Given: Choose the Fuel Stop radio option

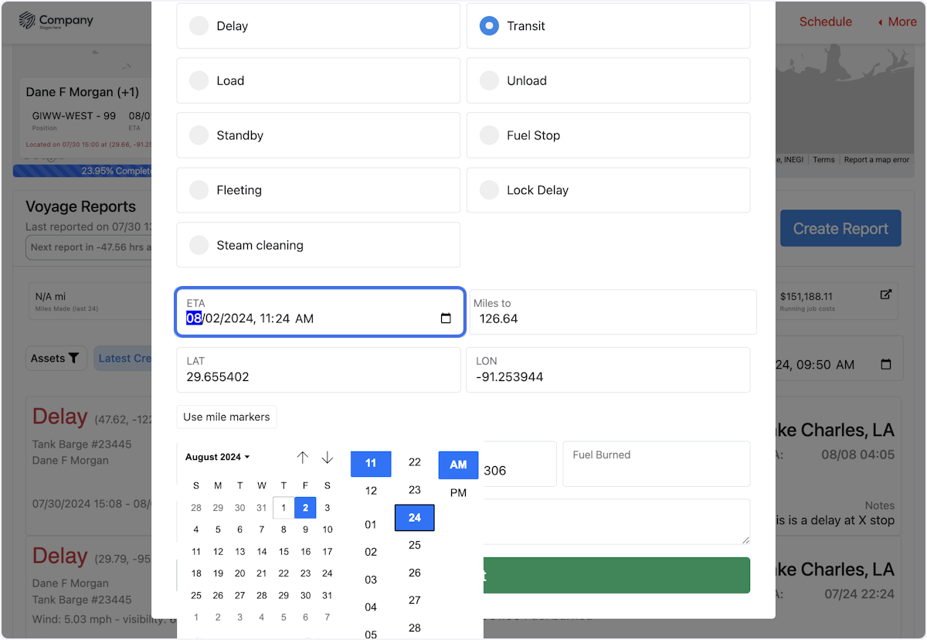Looking at the screenshot, I should tap(489, 135).
